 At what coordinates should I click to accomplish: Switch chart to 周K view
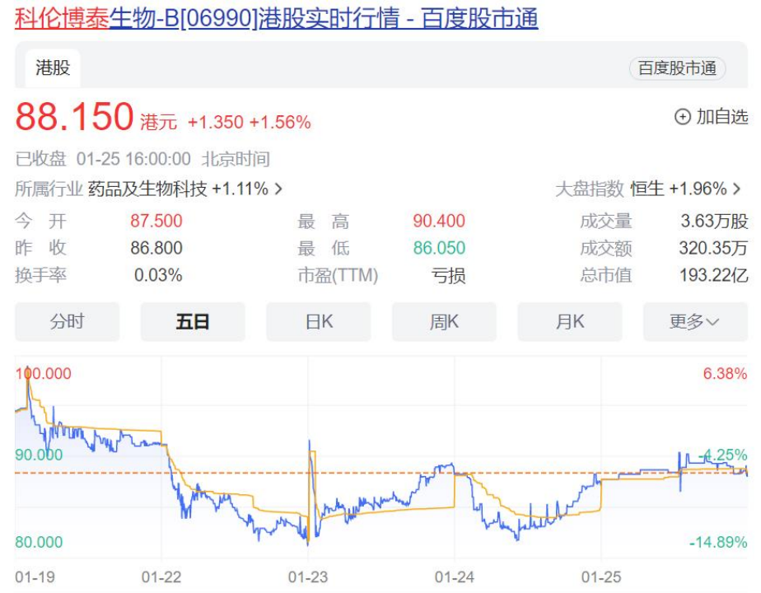coord(444,322)
